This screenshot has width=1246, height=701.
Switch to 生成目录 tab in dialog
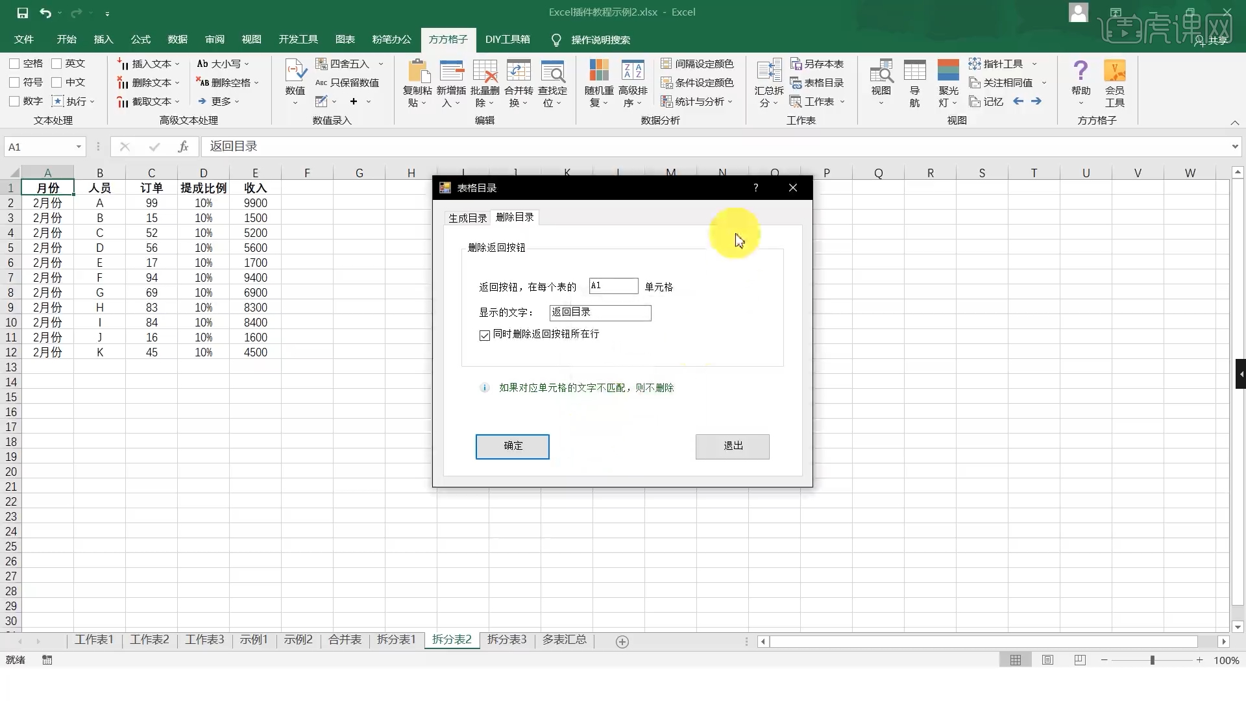click(x=467, y=218)
